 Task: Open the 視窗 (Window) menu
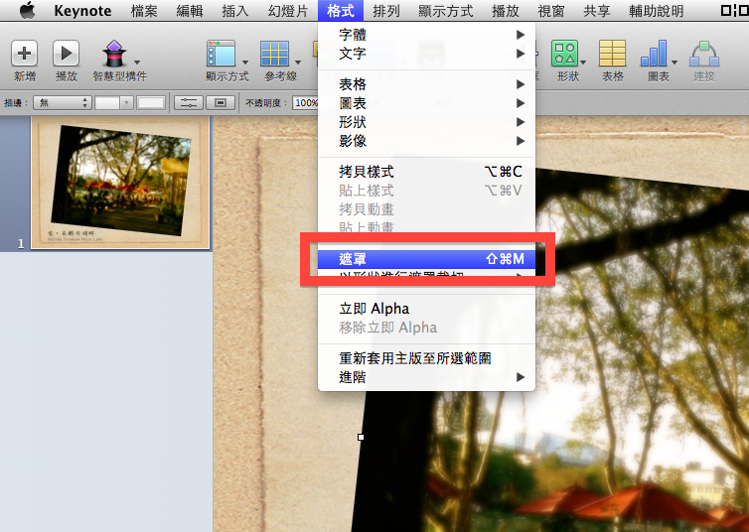click(x=551, y=11)
